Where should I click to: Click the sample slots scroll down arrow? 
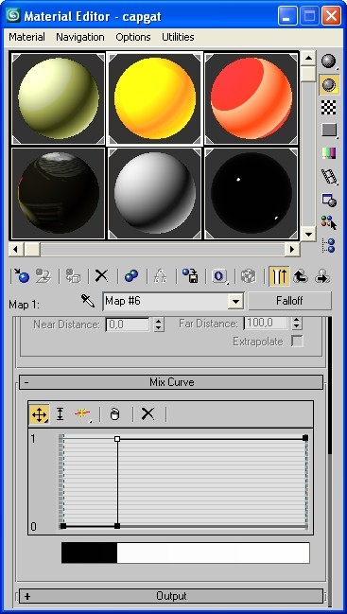[x=308, y=235]
